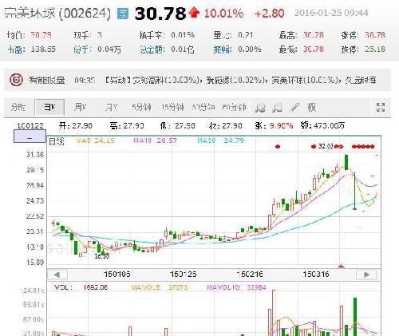Click the red marker at chart bottom edge
This screenshot has width=399, height=336.
click(x=341, y=266)
